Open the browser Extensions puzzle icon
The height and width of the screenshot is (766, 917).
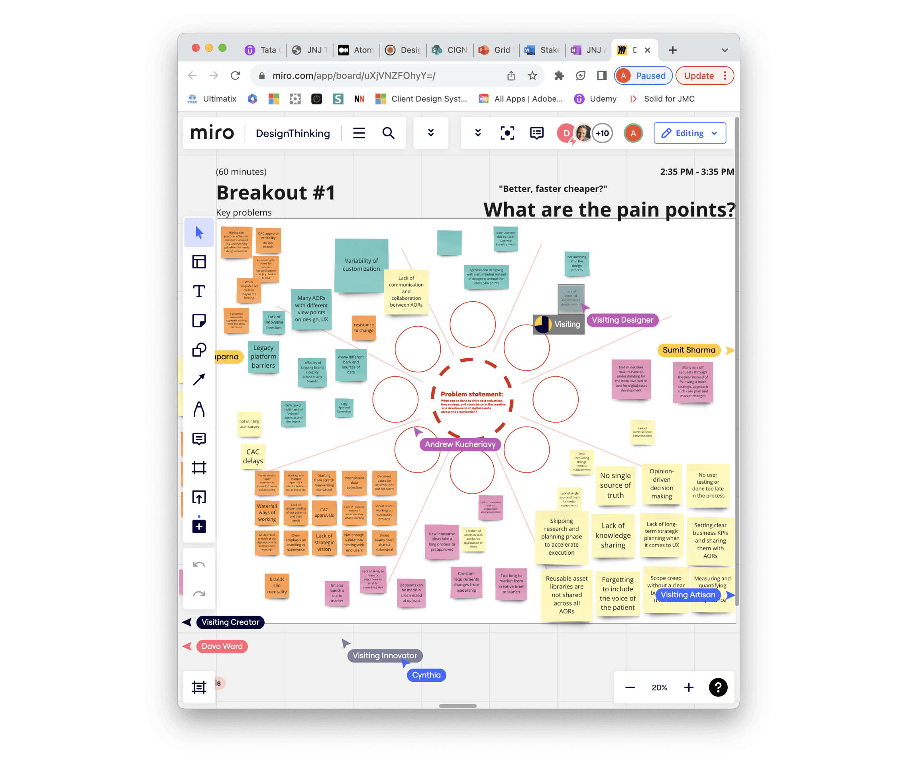(x=559, y=76)
